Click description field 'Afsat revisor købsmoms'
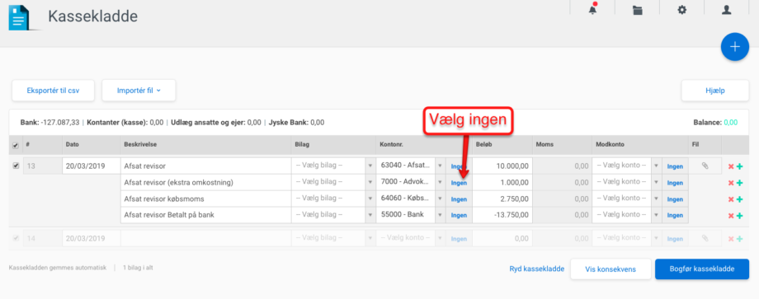 tap(205, 199)
